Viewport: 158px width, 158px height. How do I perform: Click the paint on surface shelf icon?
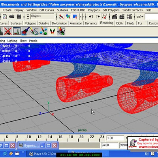pyautogui.click(x=61, y=31)
